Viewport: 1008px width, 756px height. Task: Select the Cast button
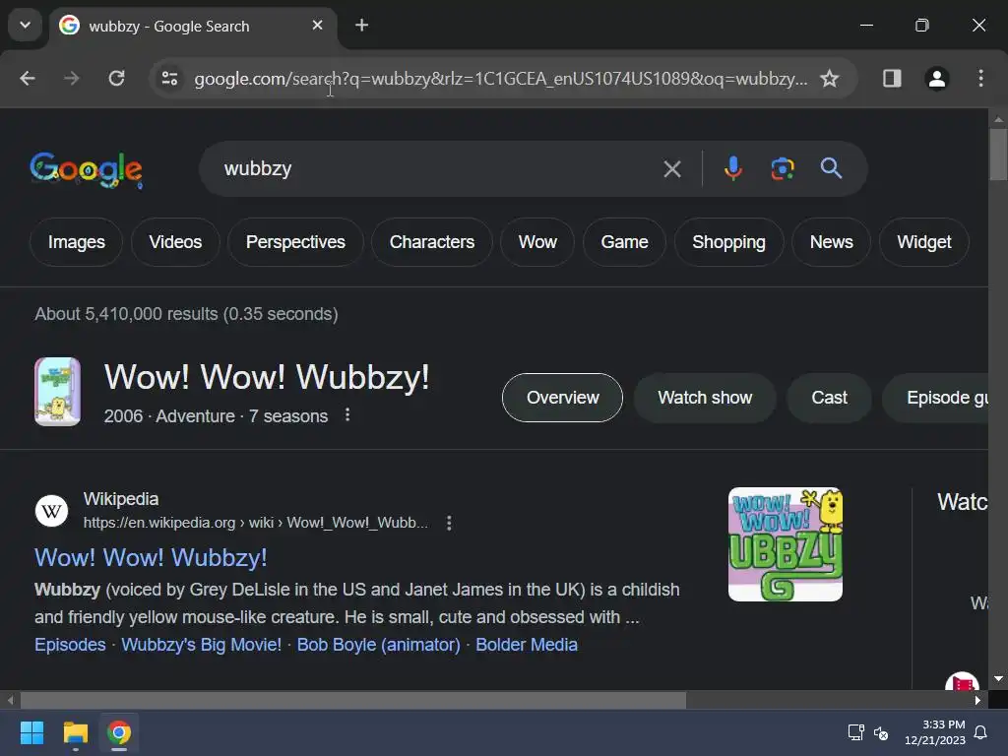(829, 398)
